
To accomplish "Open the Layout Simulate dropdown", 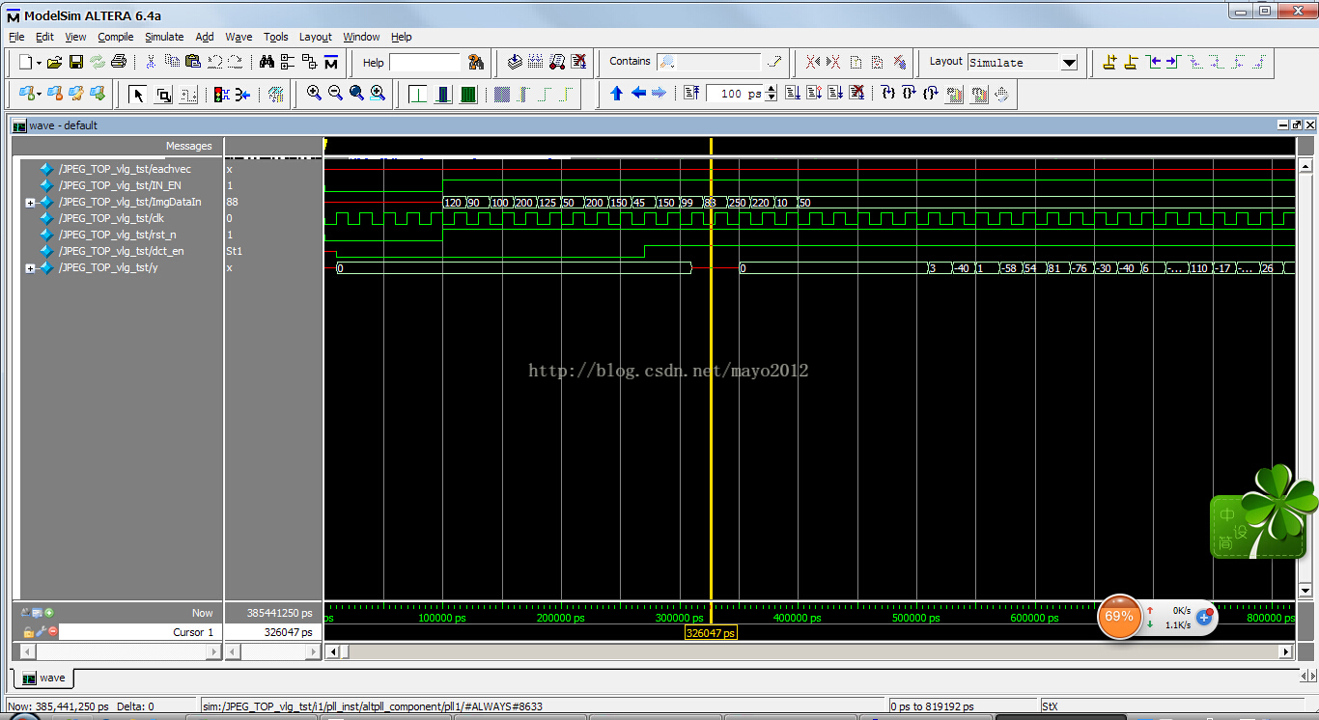I will coord(1069,63).
